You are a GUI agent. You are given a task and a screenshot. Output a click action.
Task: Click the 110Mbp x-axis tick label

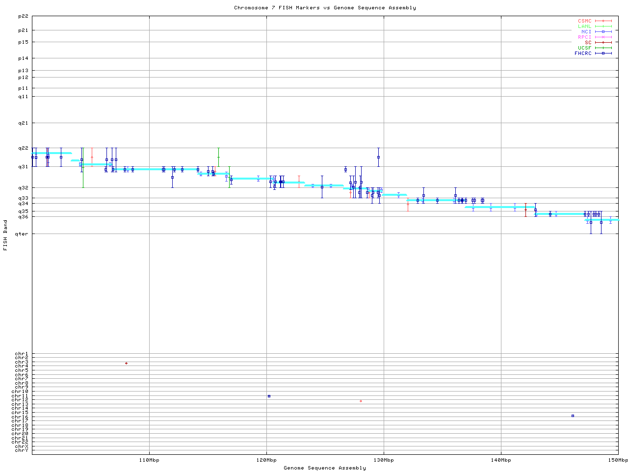(149, 460)
